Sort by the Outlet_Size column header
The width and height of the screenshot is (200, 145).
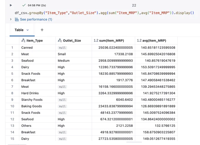72,41
